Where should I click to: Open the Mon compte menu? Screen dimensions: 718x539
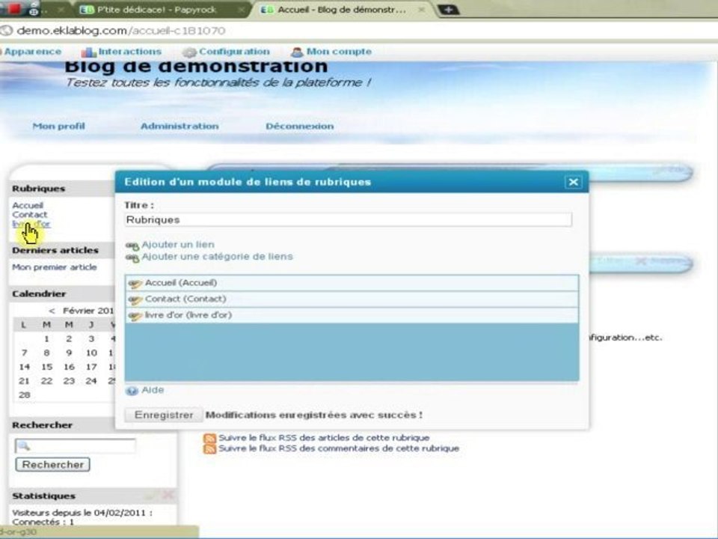tap(339, 52)
